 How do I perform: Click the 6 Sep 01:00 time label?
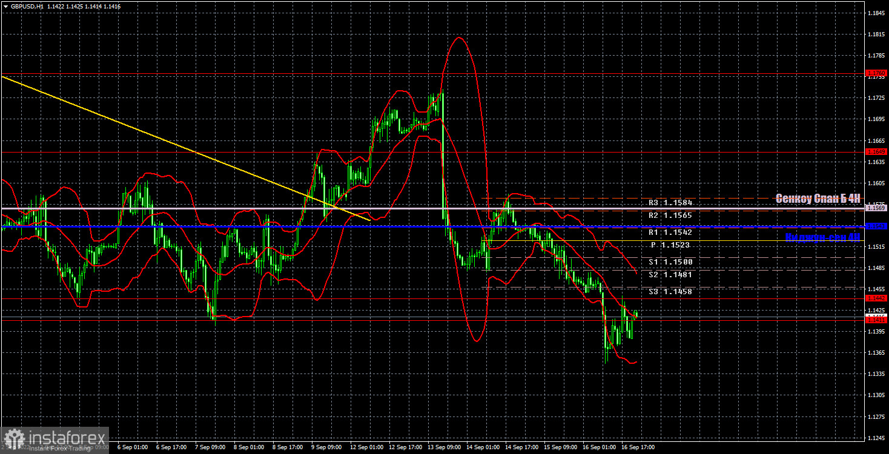pyautogui.click(x=133, y=447)
